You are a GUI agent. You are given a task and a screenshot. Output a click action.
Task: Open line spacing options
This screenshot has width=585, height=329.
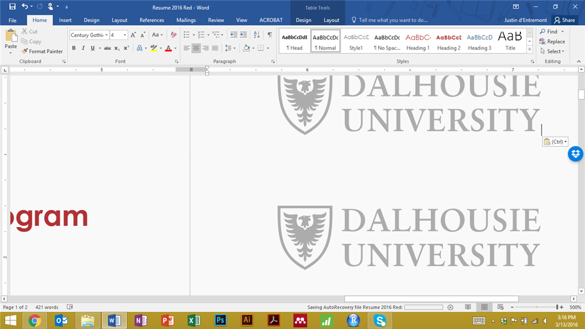coord(230,48)
